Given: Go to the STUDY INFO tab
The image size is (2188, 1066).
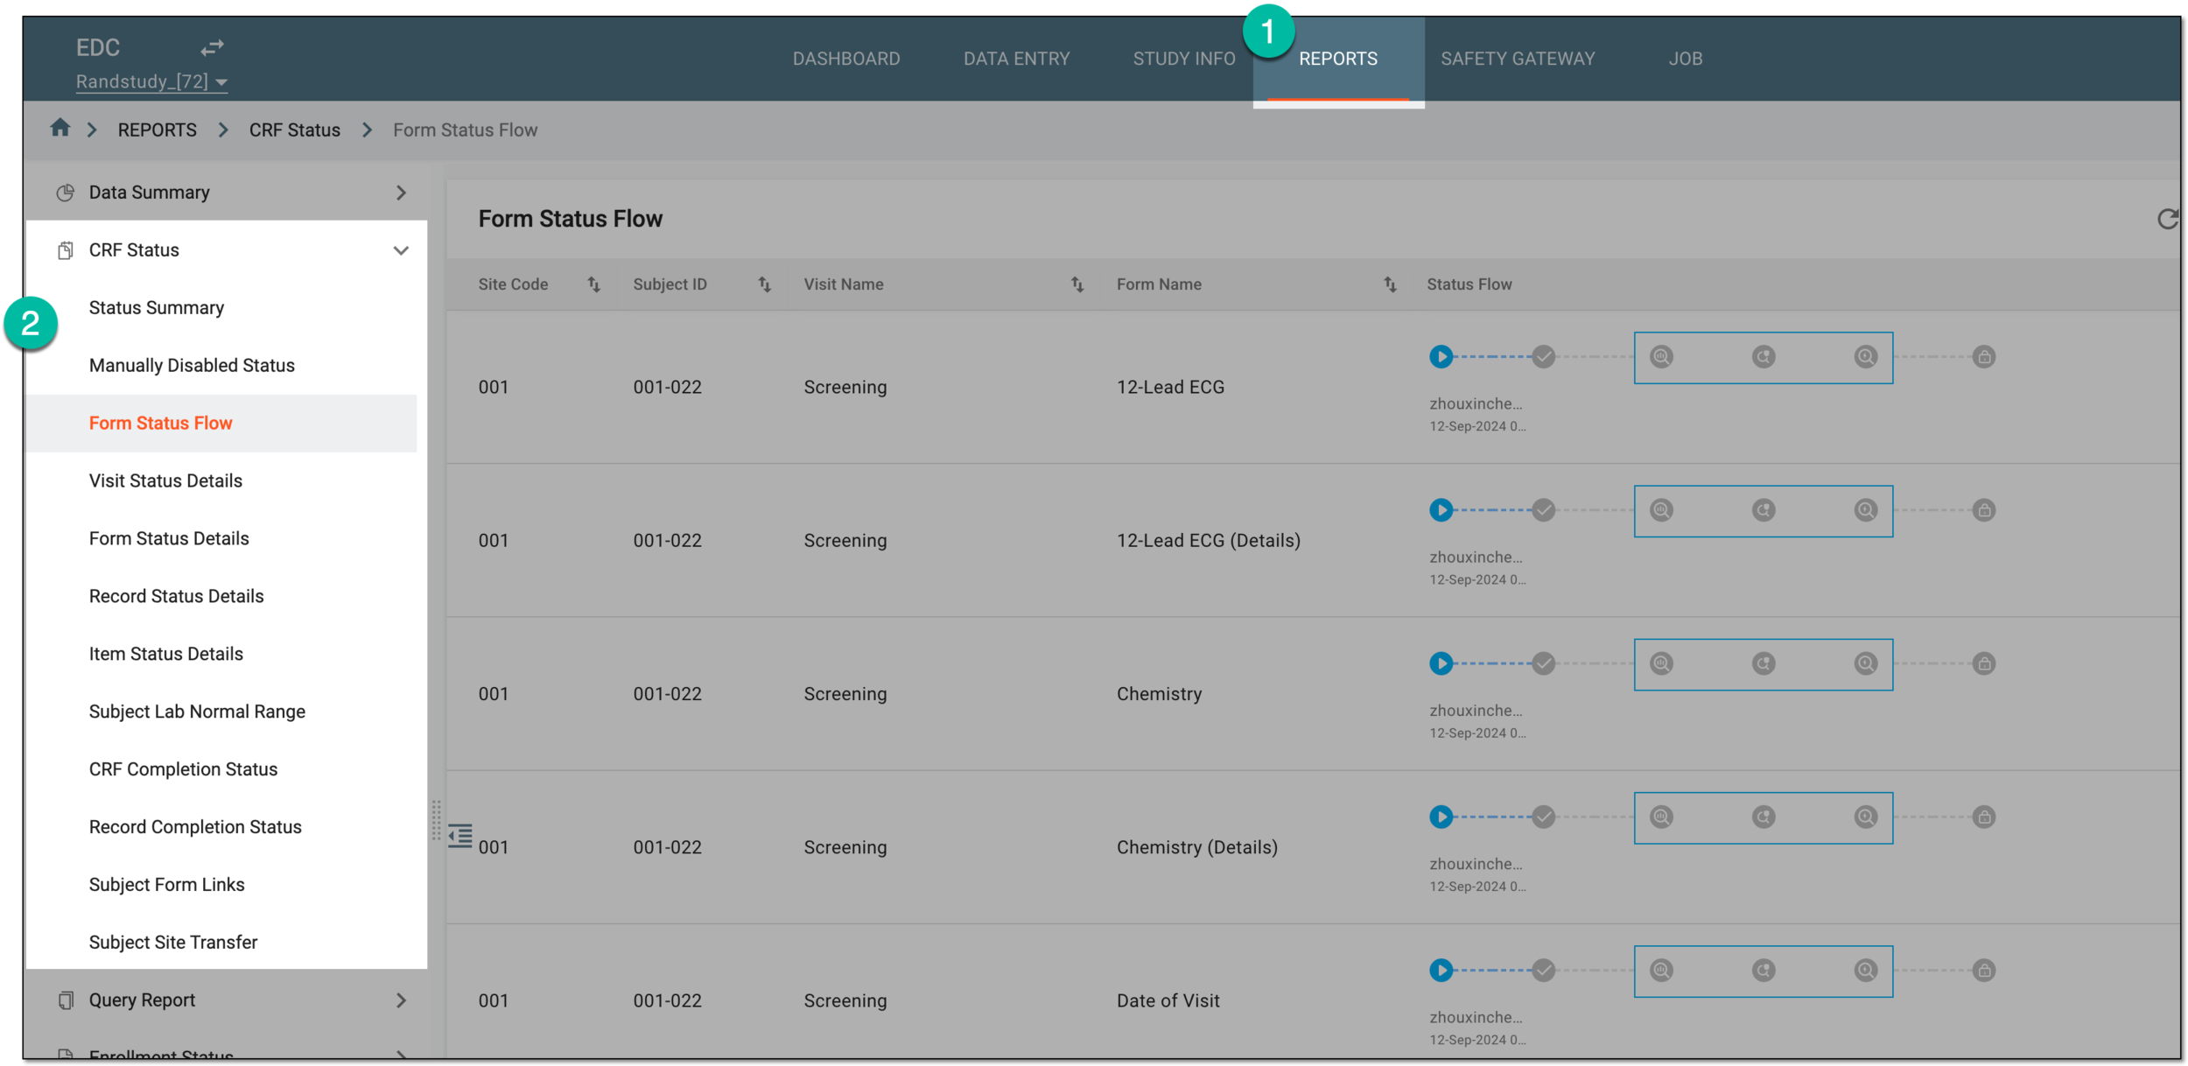Looking at the screenshot, I should pyautogui.click(x=1183, y=59).
